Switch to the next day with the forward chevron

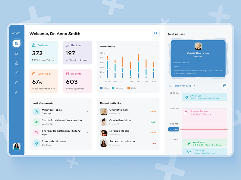pos(195,85)
